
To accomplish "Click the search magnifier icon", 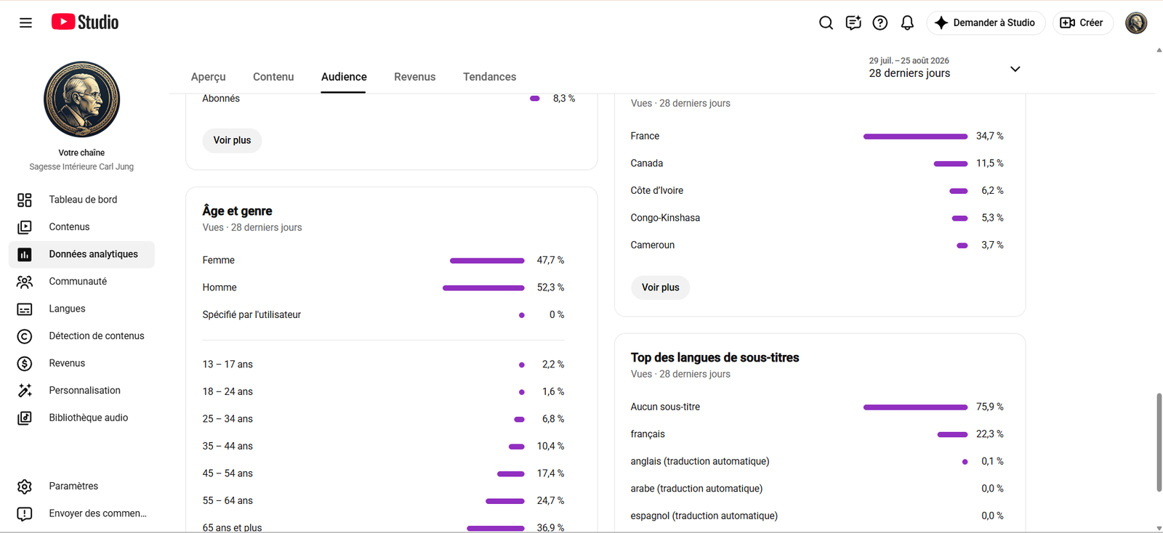I will click(x=826, y=23).
